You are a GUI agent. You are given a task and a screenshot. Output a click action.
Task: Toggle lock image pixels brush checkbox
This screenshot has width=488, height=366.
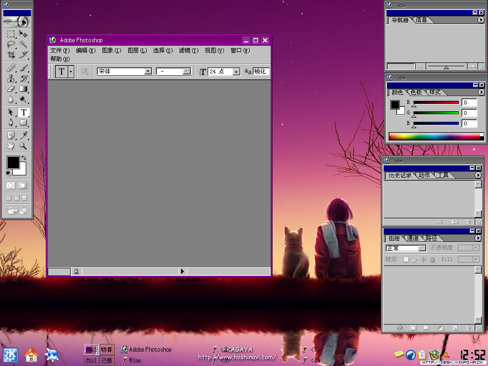coord(415,260)
